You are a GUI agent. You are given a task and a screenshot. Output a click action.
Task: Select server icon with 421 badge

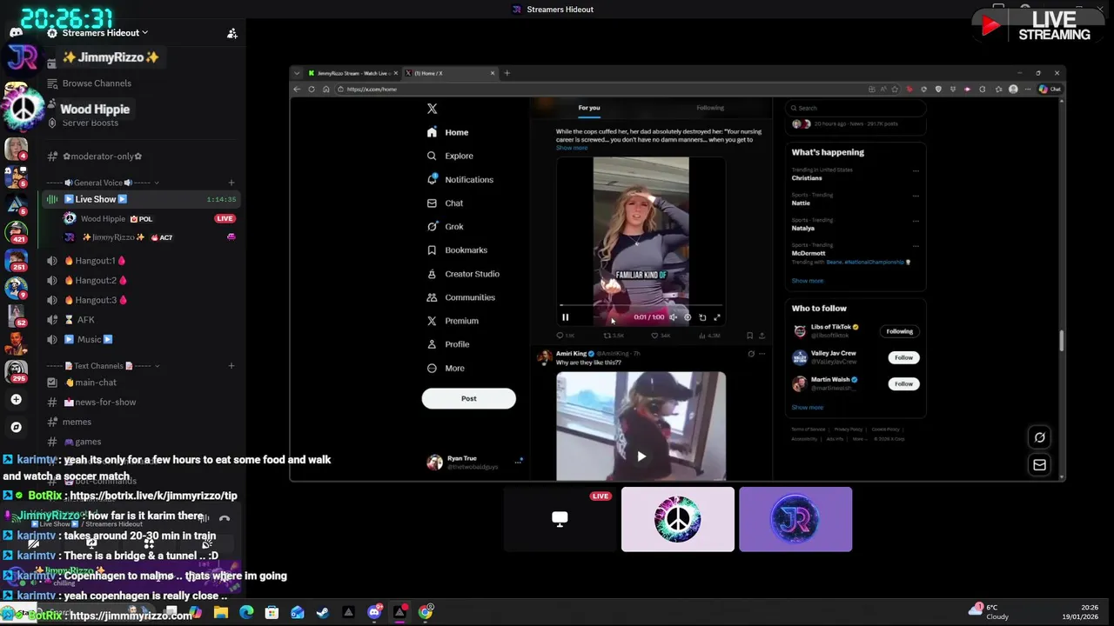16,233
